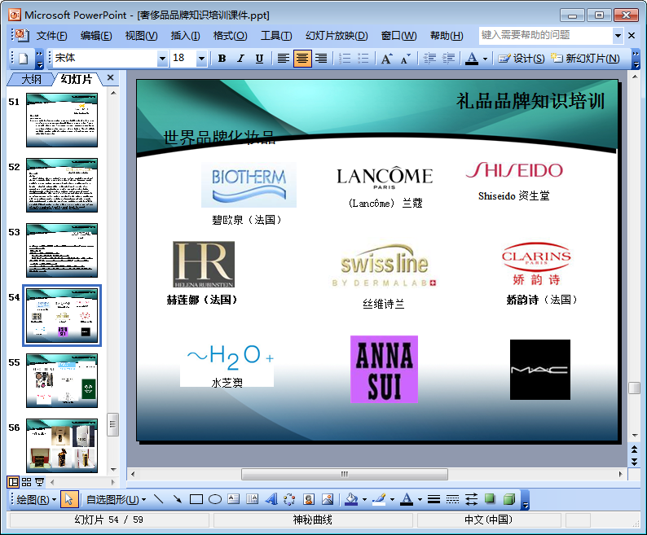Choose a dash style
The width and height of the screenshot is (647, 535).
coord(452,499)
